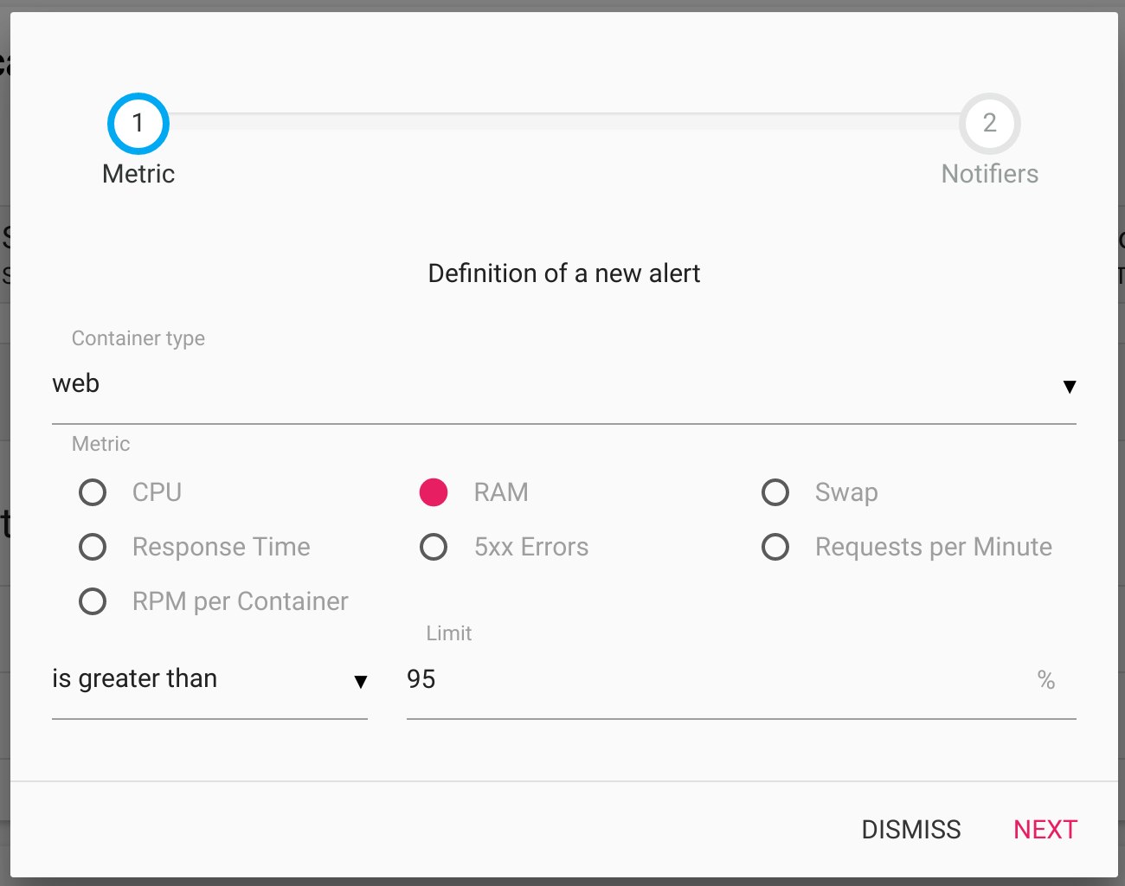
Task: Click the 'Definition of a new alert' heading
Action: point(562,273)
